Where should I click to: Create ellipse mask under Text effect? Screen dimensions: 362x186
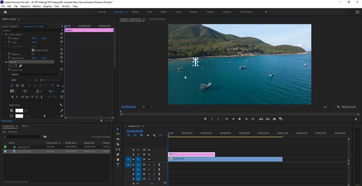10,66
